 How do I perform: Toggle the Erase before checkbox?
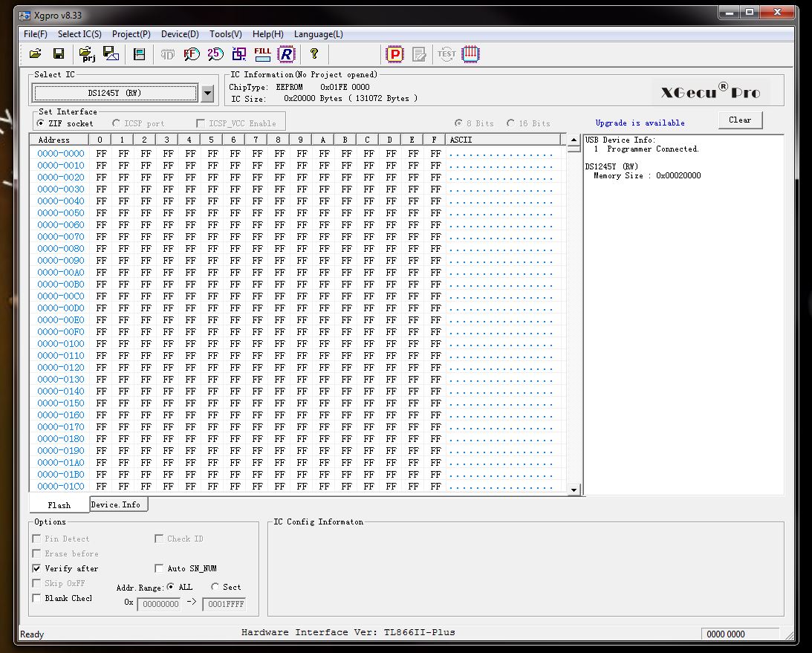coord(36,553)
